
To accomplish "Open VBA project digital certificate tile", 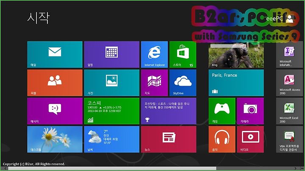I will [x=290, y=139].
